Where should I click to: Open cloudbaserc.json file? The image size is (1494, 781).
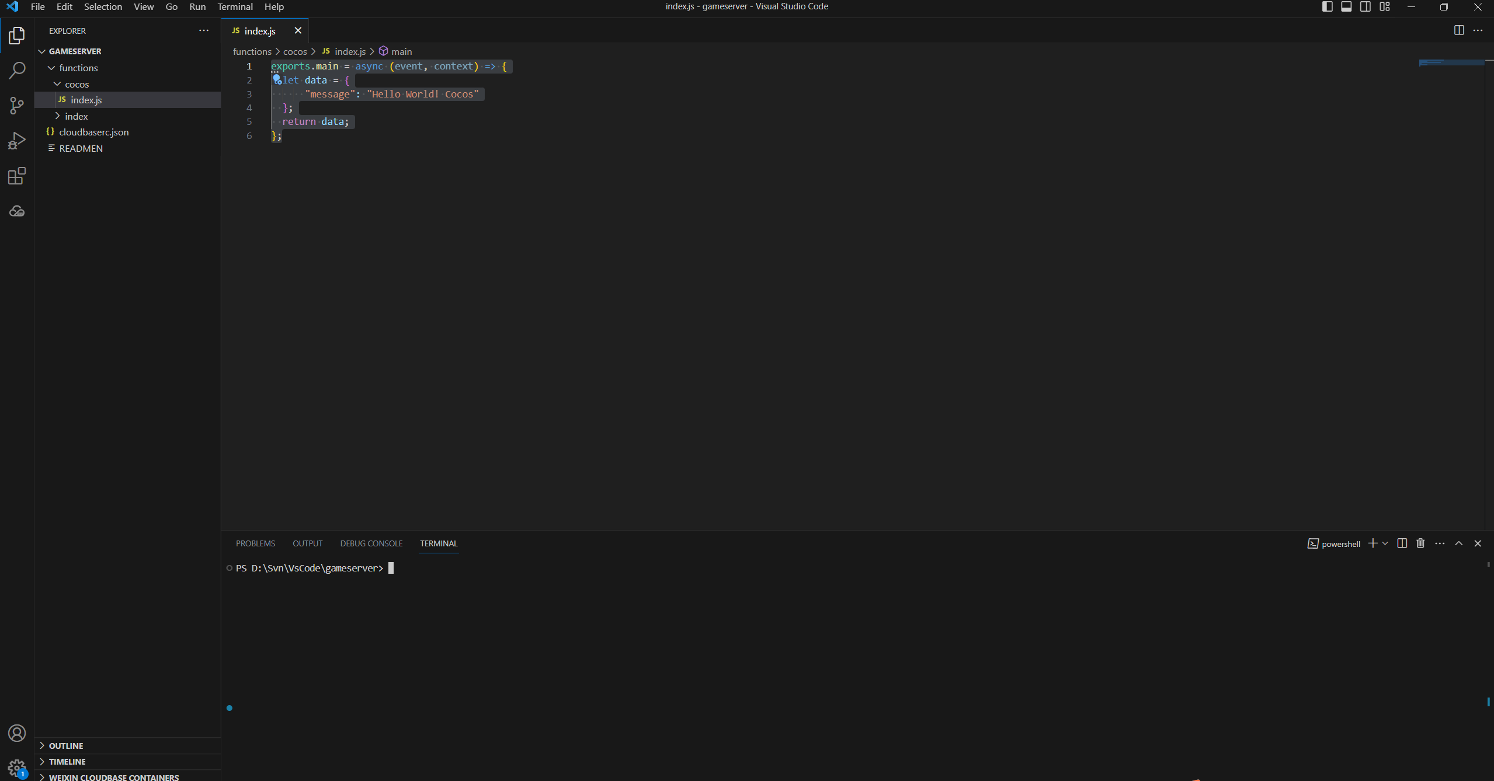93,132
